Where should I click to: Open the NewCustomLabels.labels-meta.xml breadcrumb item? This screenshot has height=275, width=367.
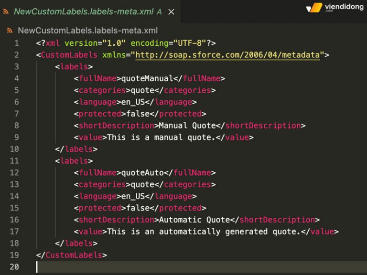pos(87,31)
